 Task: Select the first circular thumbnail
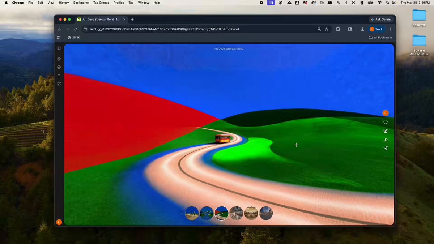[x=192, y=213]
